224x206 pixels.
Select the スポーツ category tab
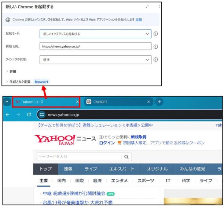pos(146,181)
